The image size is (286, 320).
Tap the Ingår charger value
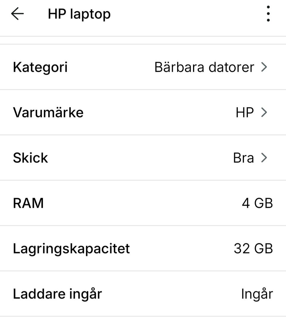[257, 294]
